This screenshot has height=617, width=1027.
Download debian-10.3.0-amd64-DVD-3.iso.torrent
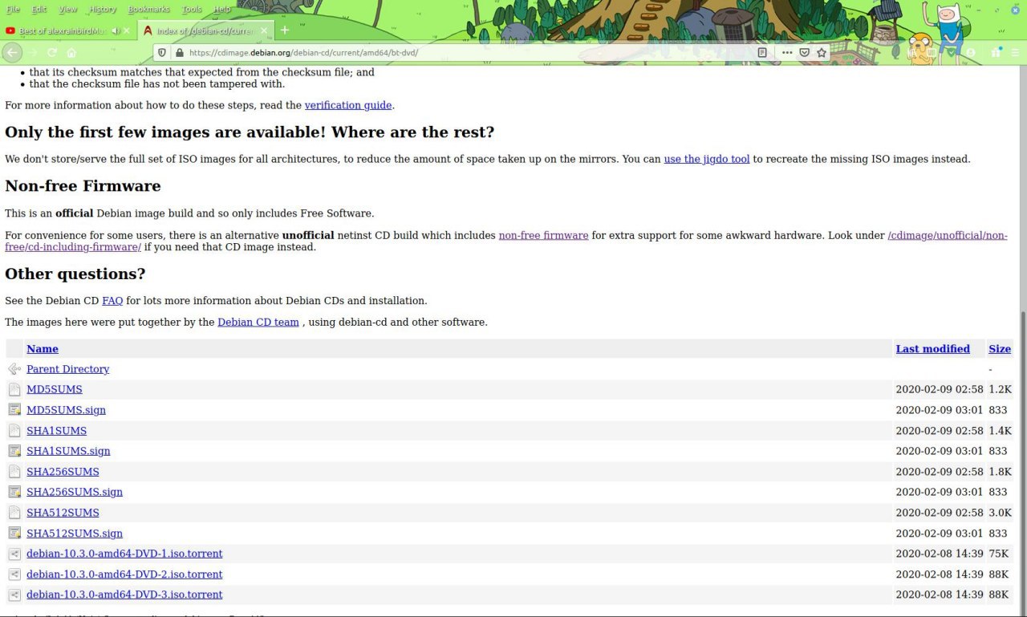pyautogui.click(x=124, y=595)
